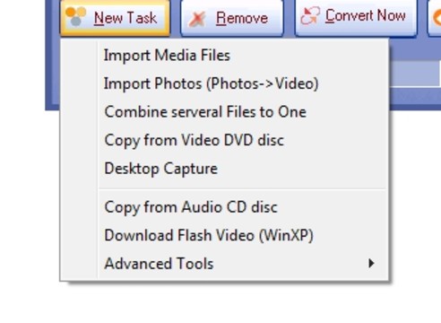Click the separator line above Copy from Audio CD
The image size is (441, 323).
click(242, 188)
